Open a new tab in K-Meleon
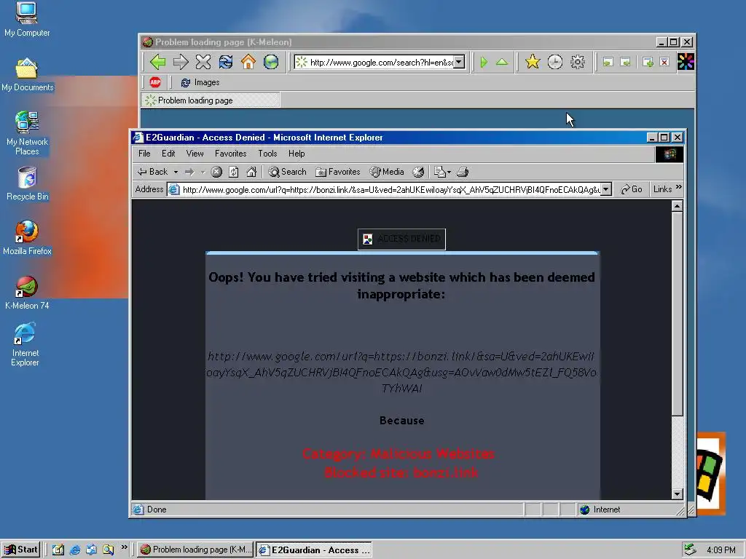 coord(648,62)
